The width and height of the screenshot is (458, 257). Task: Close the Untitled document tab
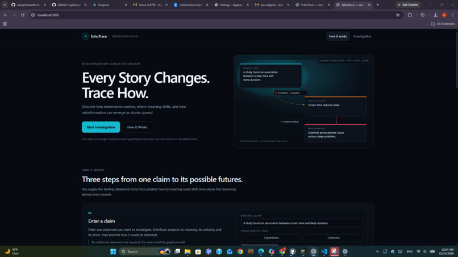click(207, 5)
